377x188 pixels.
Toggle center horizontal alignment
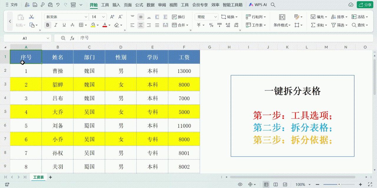(141, 25)
